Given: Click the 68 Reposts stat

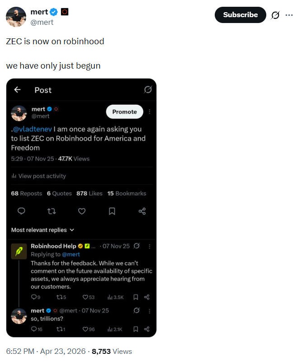Looking at the screenshot, I should [x=26, y=193].
